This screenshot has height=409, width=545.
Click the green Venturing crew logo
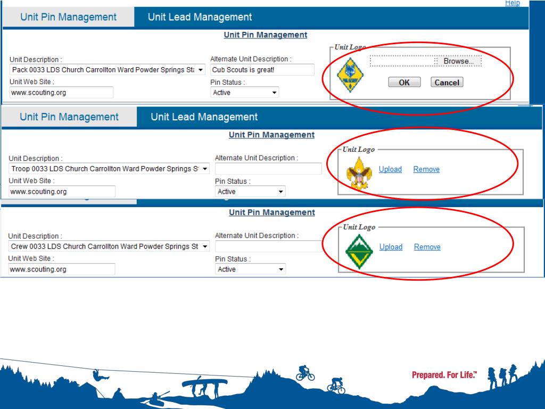[359, 252]
